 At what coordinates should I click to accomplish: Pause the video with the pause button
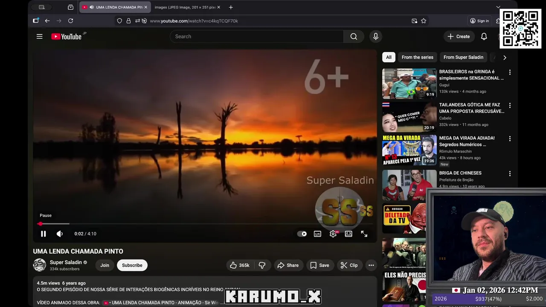pyautogui.click(x=43, y=234)
